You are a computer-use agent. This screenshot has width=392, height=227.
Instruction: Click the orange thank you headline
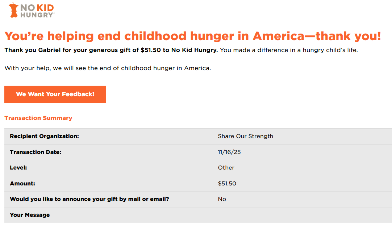coord(192,36)
